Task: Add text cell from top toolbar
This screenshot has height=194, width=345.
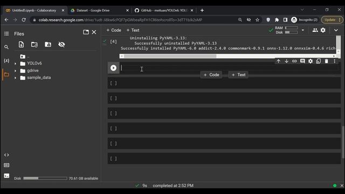Action: click(133, 30)
